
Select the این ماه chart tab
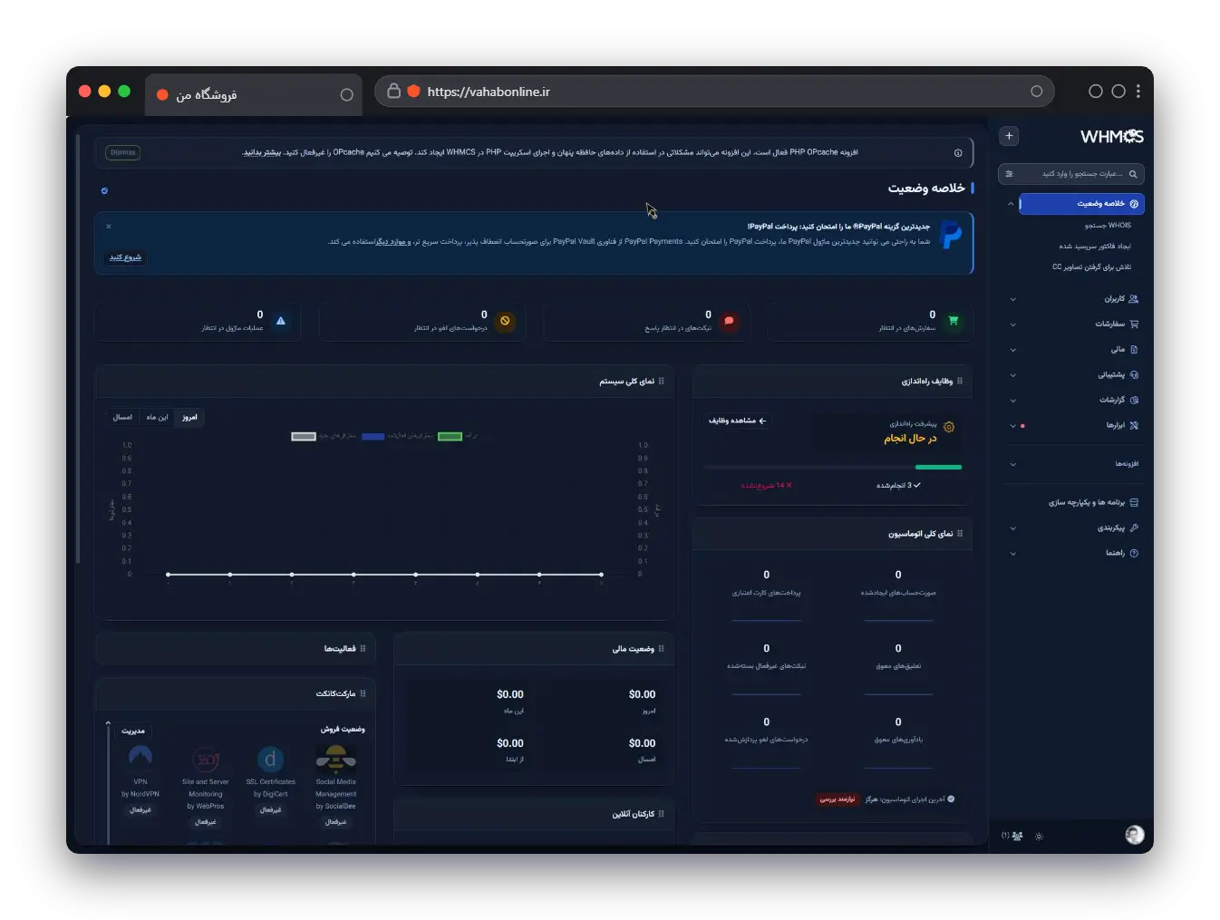click(158, 418)
